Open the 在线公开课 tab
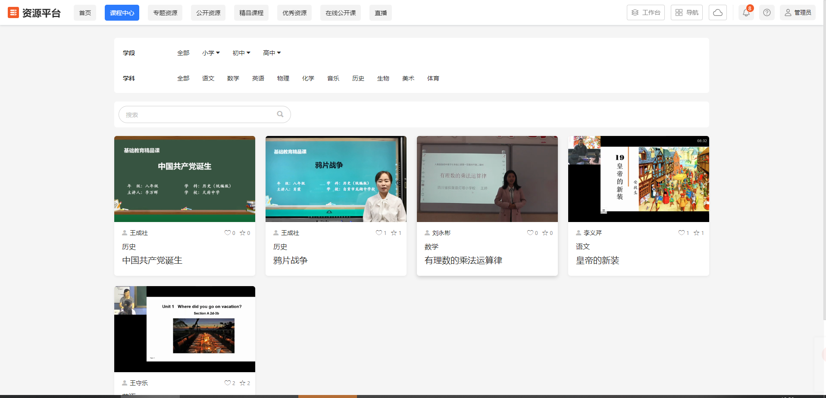Viewport: 826px width, 398px height. (341, 13)
